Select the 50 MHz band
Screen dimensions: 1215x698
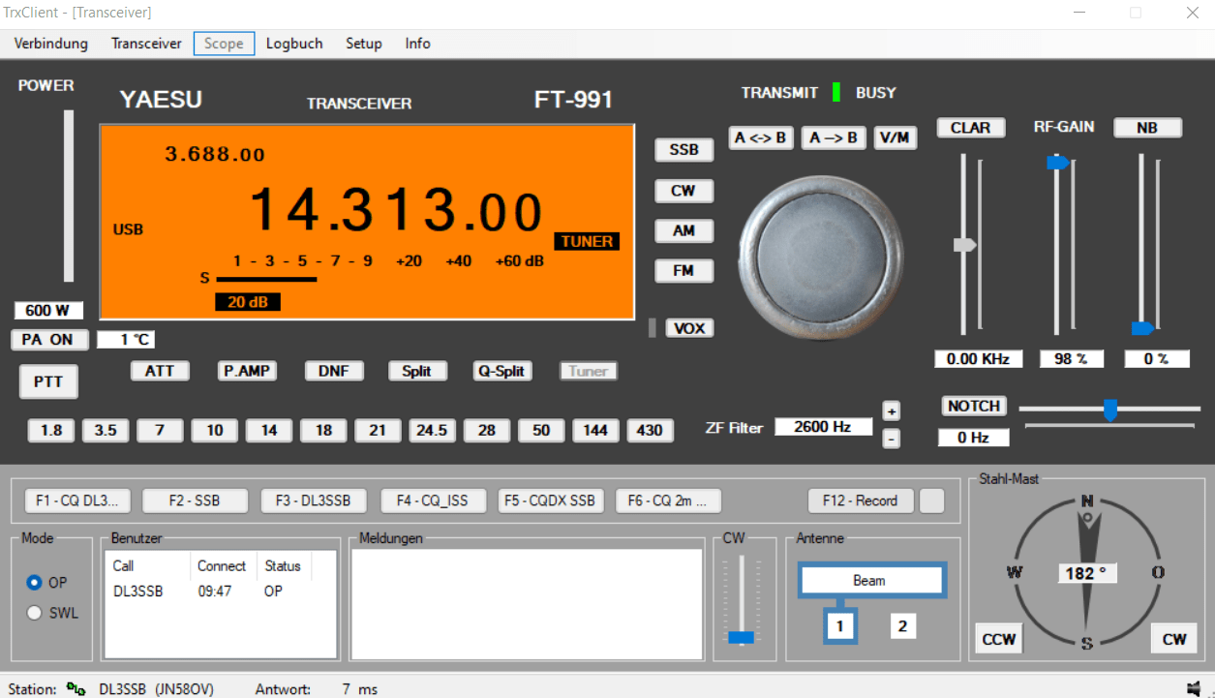pos(541,430)
